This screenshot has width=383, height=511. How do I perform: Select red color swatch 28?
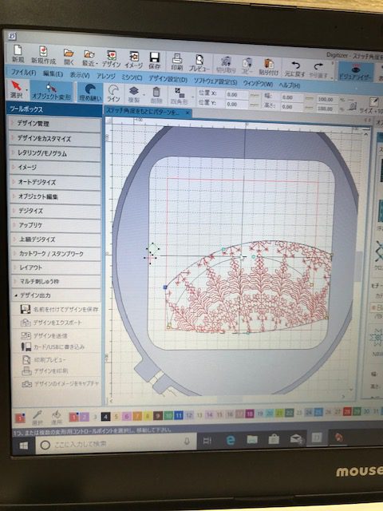pos(347,411)
